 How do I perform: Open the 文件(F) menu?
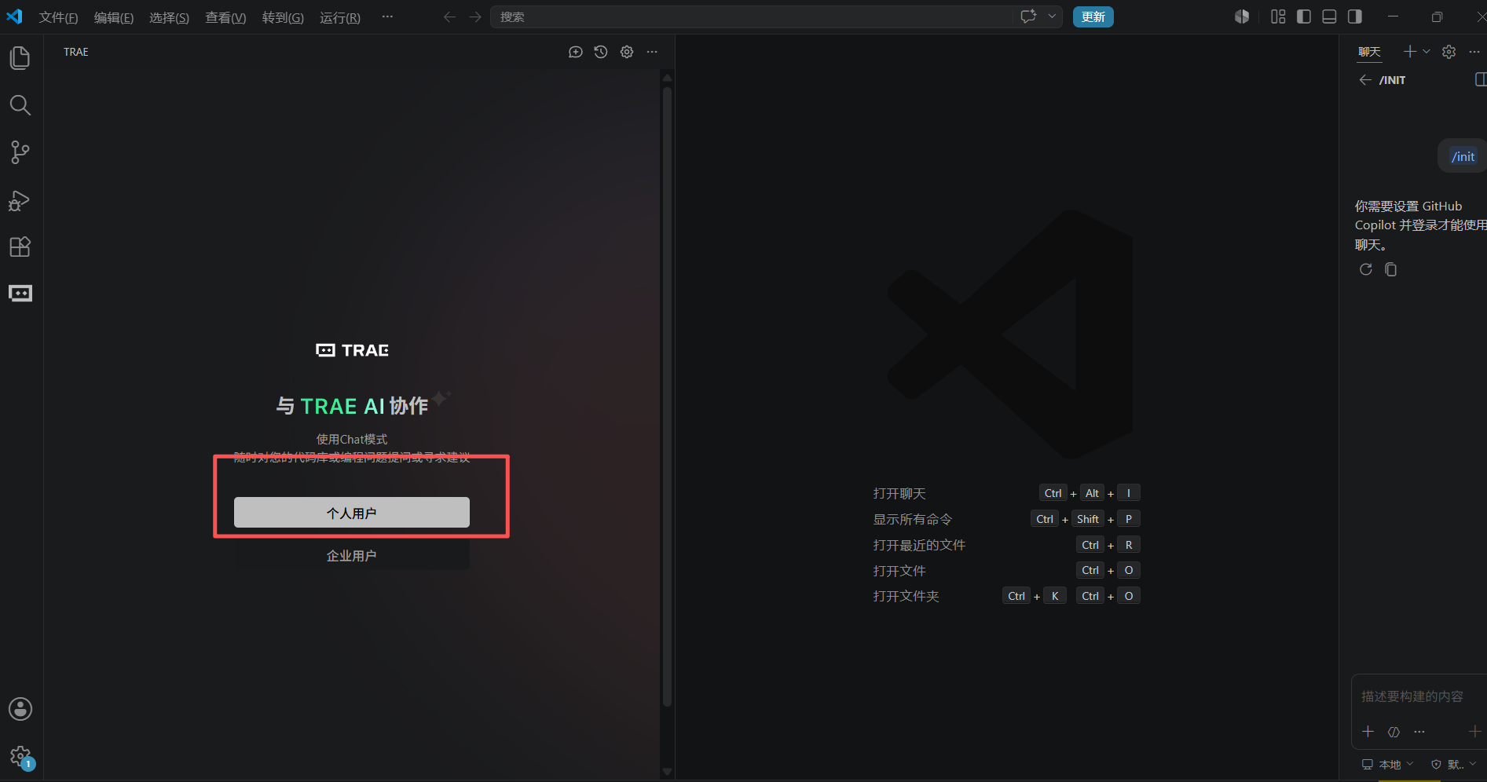pyautogui.click(x=58, y=17)
